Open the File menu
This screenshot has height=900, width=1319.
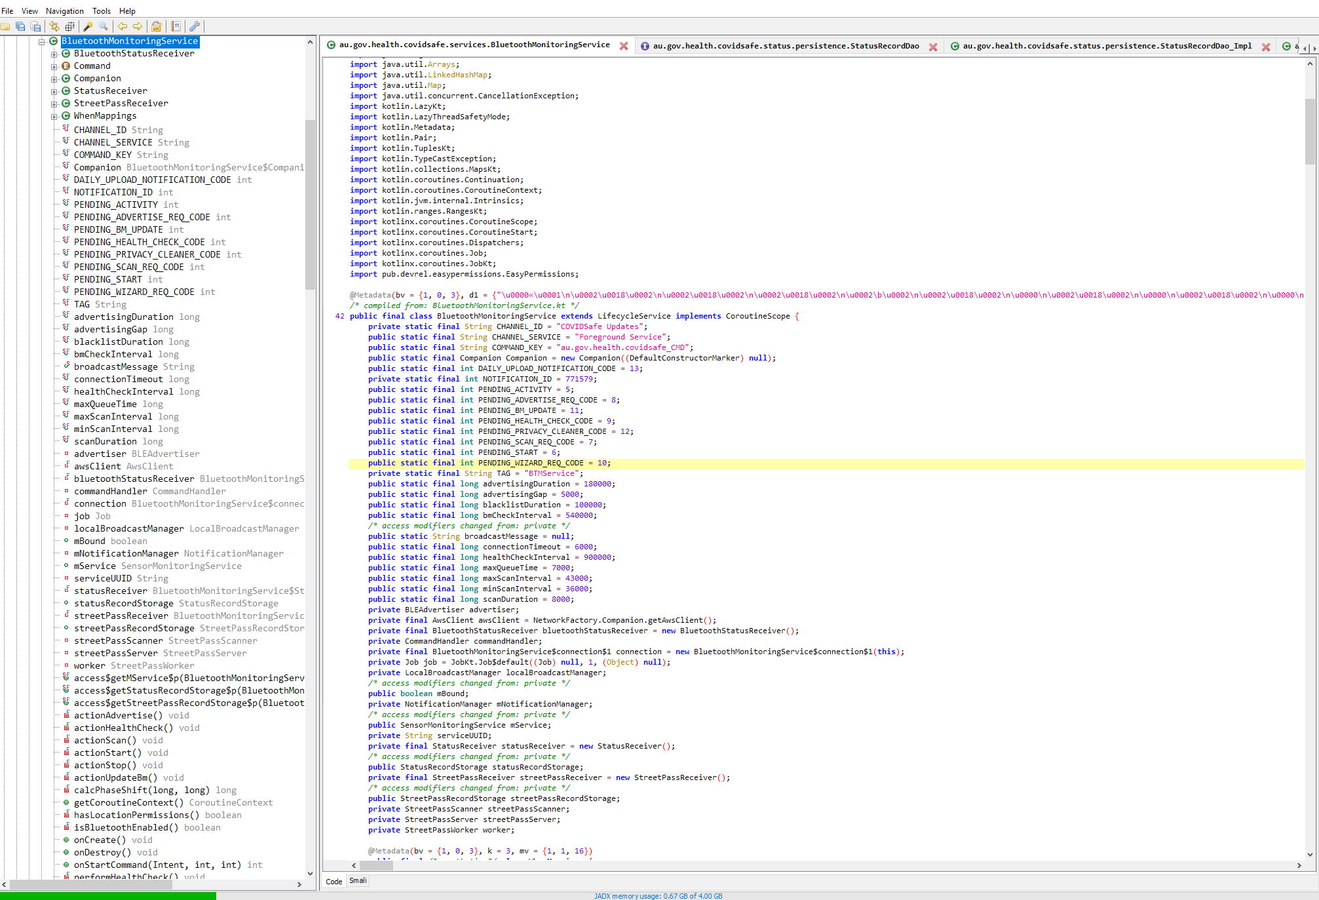point(7,11)
